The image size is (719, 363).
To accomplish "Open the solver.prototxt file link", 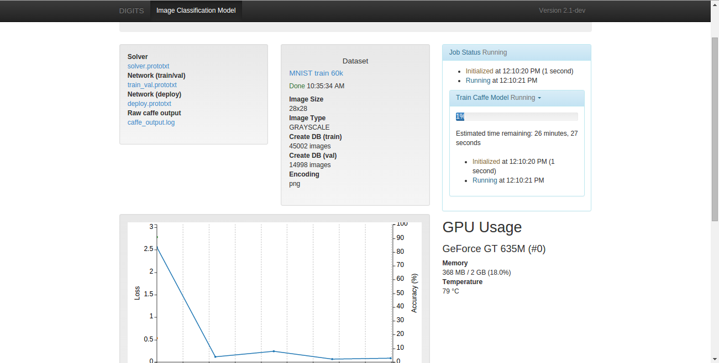I will coord(148,66).
